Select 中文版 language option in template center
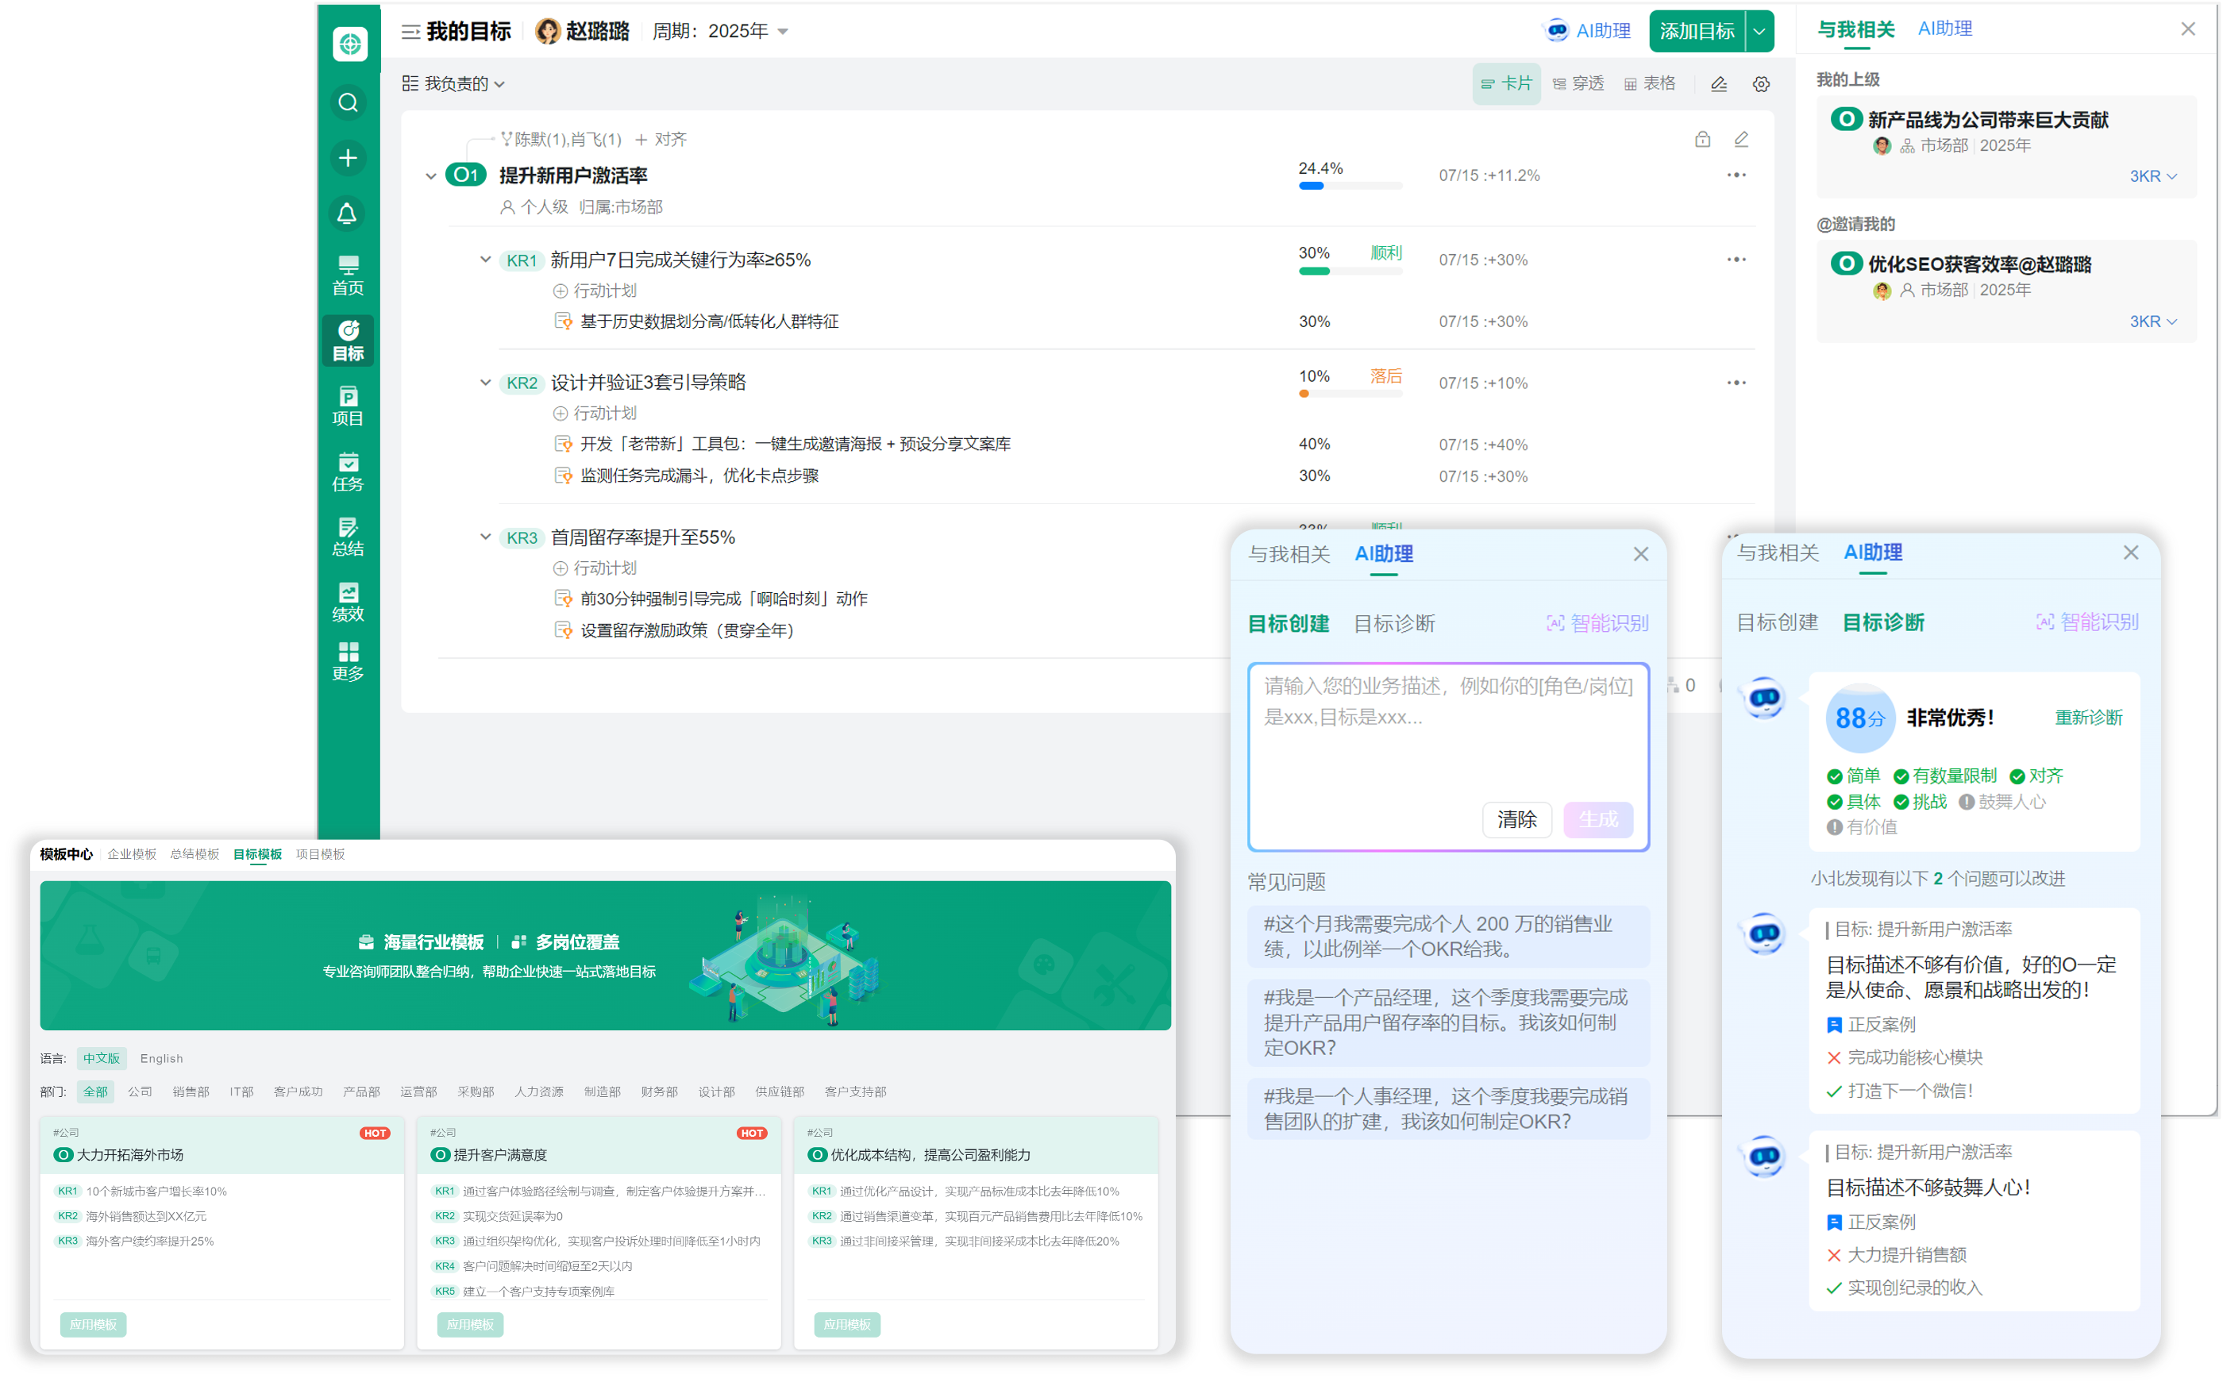Screen dimensions: 2223x1386 pos(102,1058)
